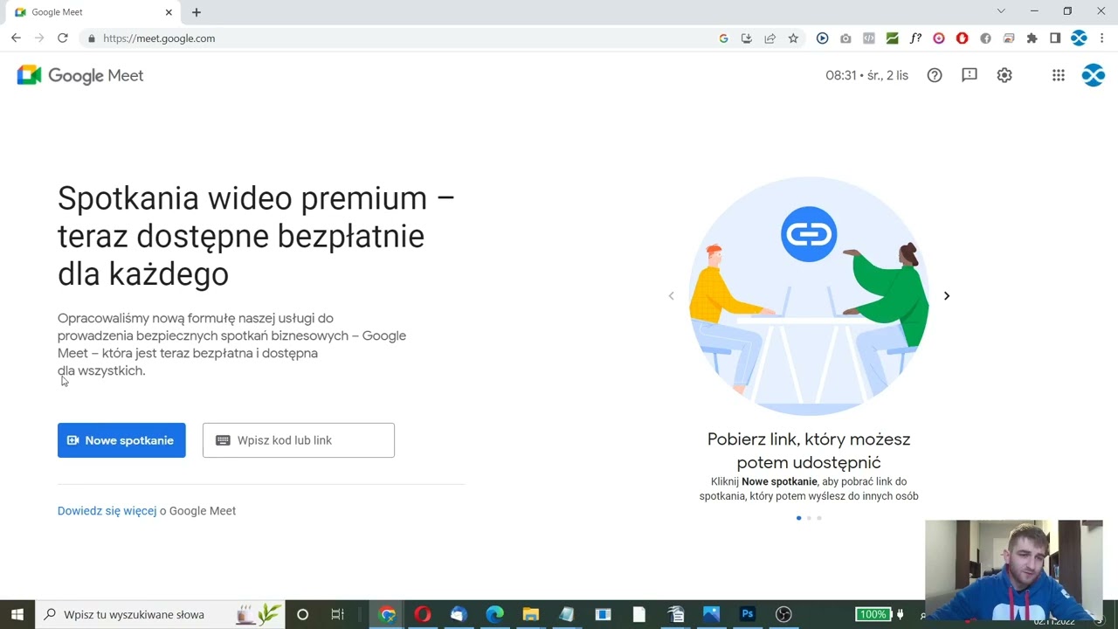The width and height of the screenshot is (1118, 629).
Task: Open the Meet settings gear
Action: [1004, 75]
